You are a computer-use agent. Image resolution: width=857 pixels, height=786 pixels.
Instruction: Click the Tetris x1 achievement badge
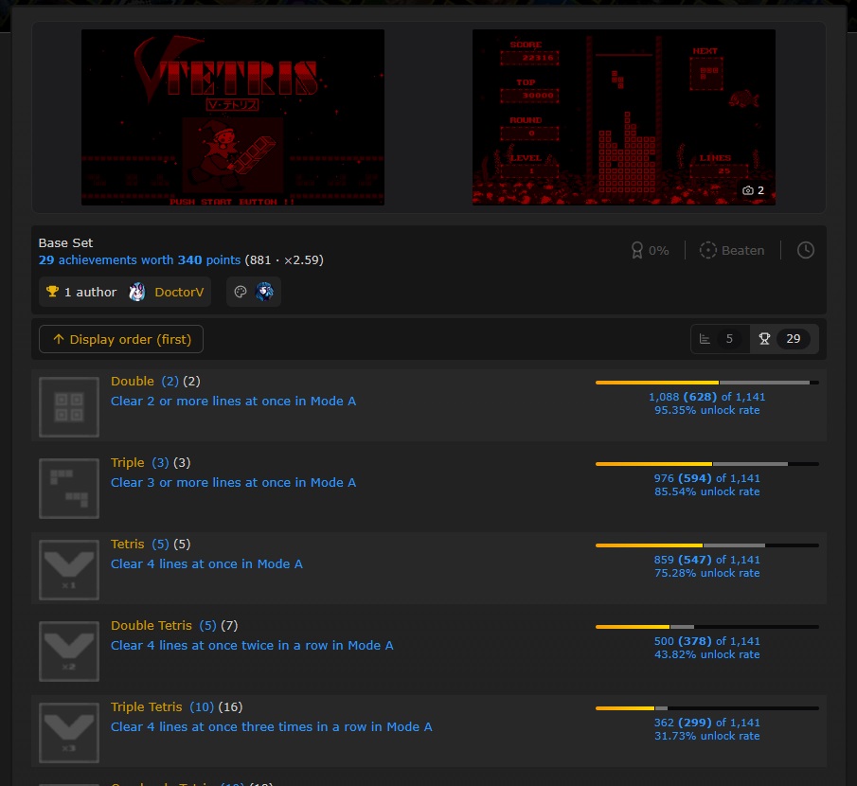tap(69, 570)
